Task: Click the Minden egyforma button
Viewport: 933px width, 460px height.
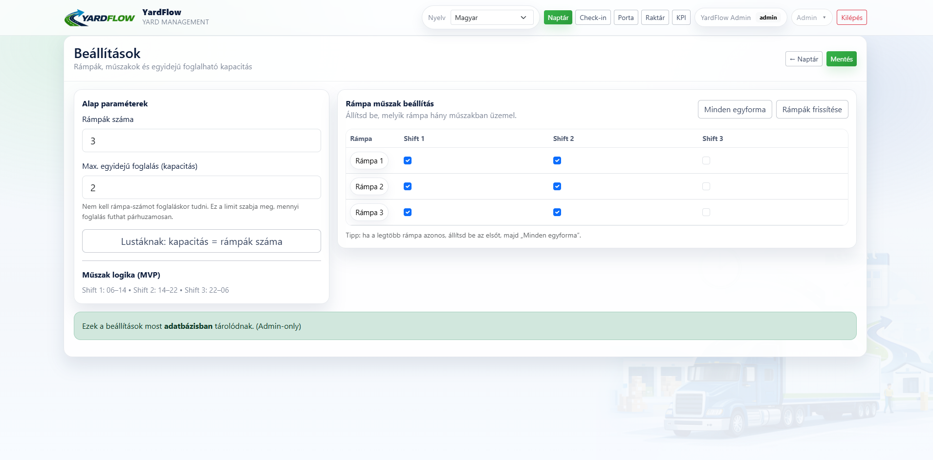Action: tap(735, 109)
